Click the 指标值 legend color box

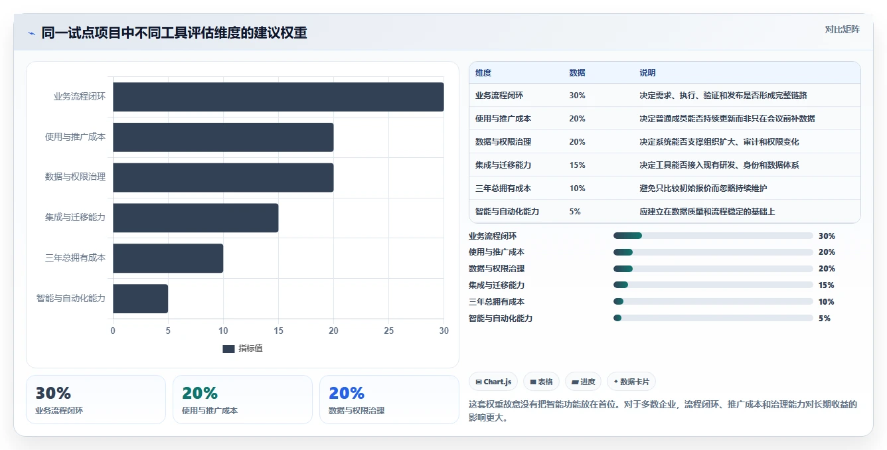click(x=228, y=348)
